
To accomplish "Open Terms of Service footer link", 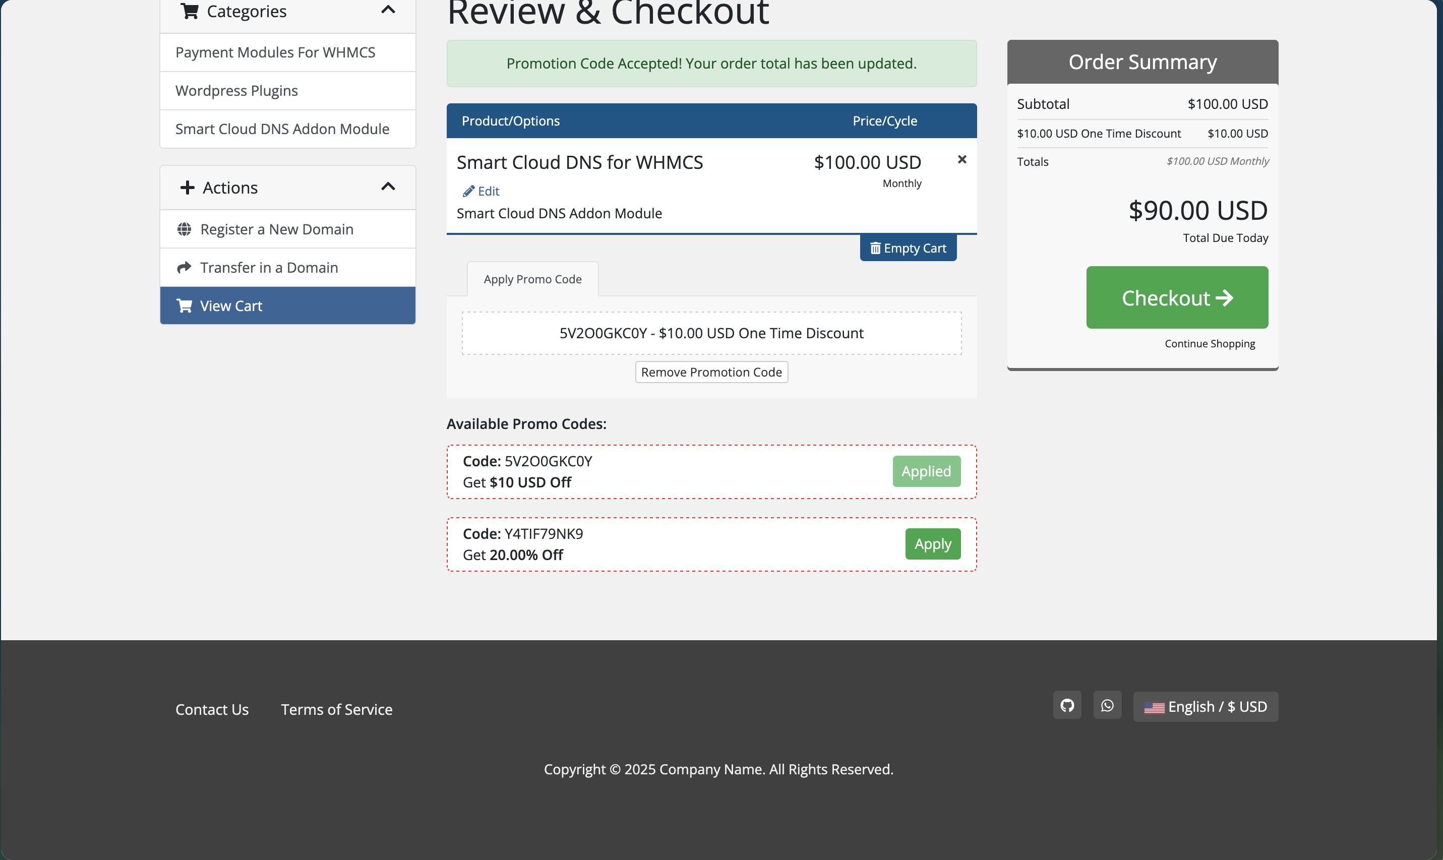I will (336, 709).
